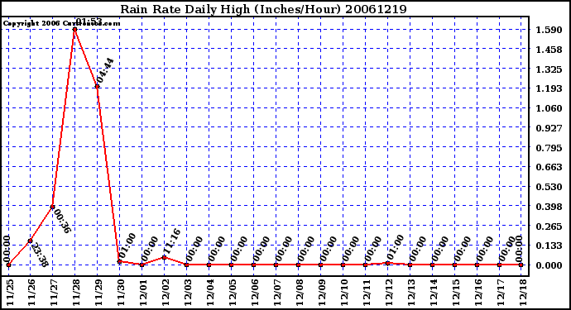Click the 12/02 data point marker
The width and height of the screenshot is (571, 310).
click(x=164, y=258)
